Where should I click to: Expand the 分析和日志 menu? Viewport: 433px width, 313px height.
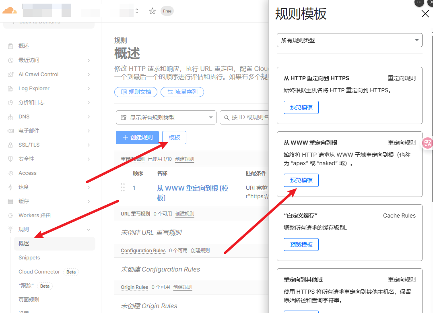coord(88,103)
